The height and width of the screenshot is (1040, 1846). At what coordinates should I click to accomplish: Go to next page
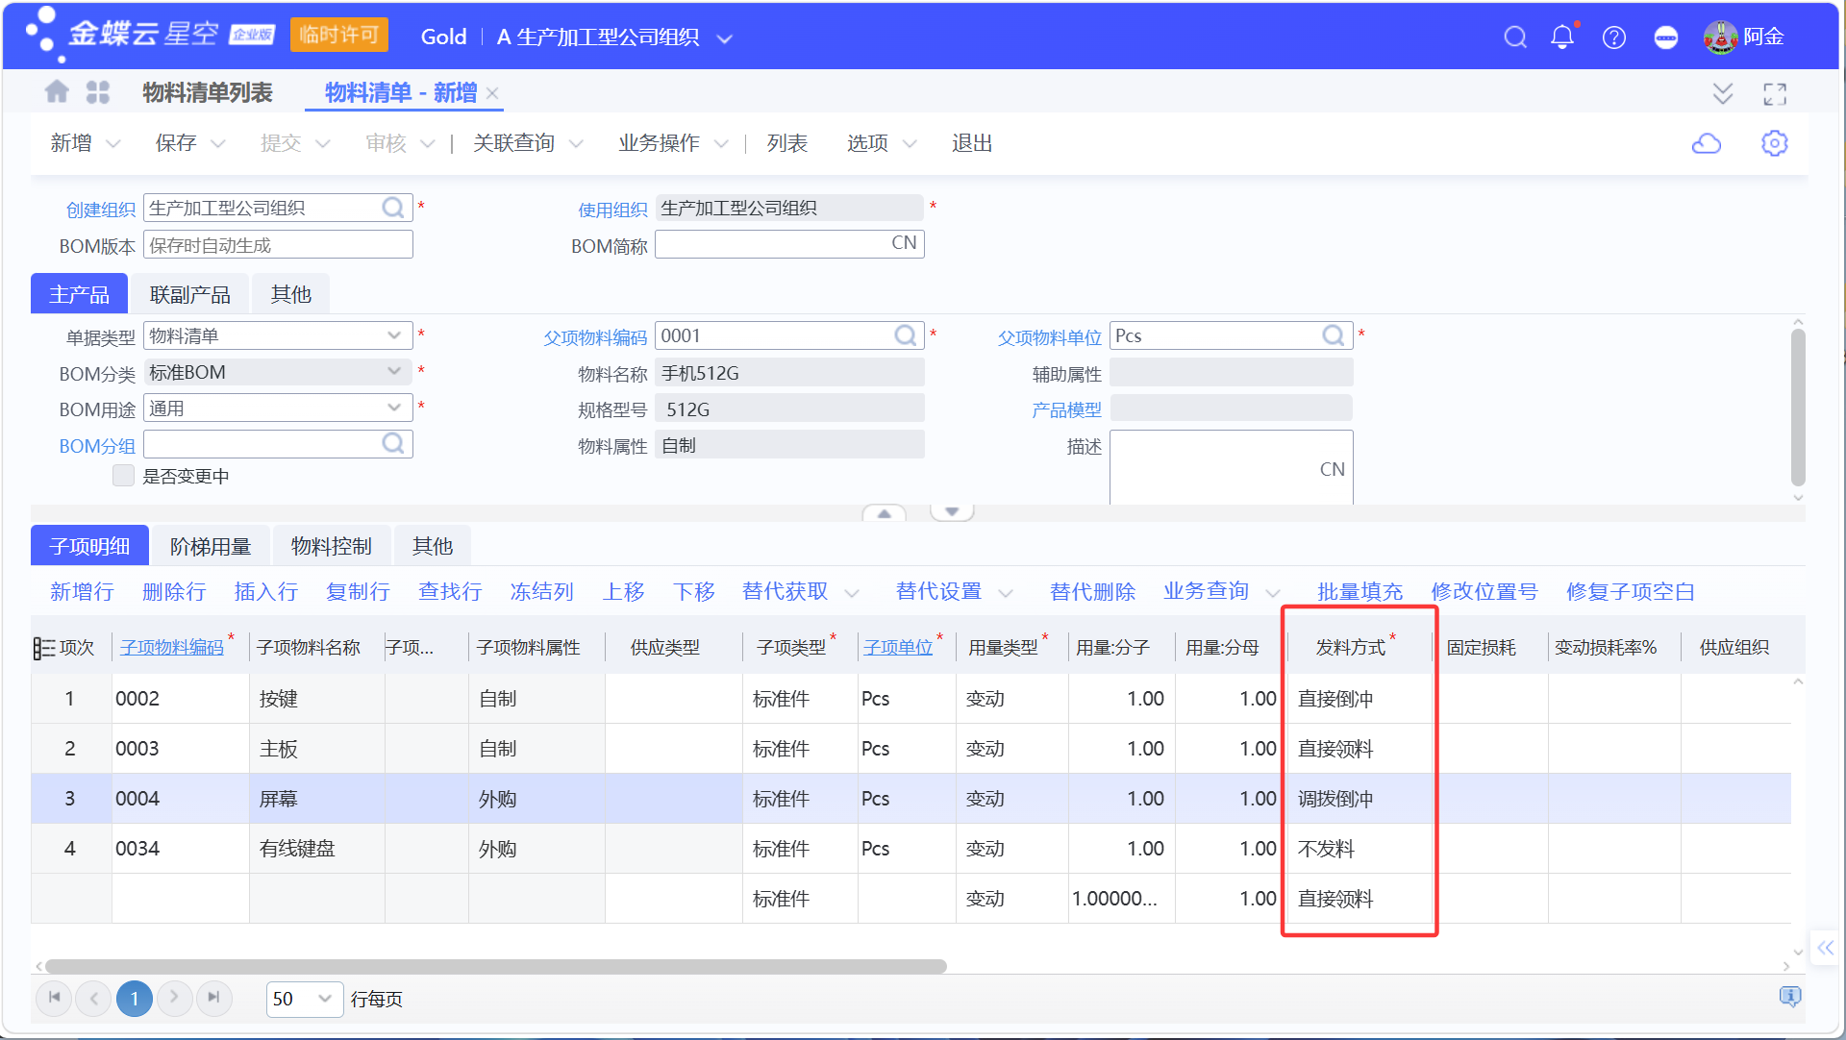(174, 998)
